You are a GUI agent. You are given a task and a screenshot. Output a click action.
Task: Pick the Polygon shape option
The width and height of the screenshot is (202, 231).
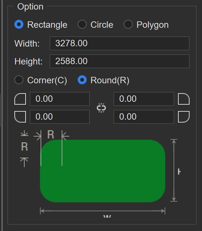coord(128,25)
